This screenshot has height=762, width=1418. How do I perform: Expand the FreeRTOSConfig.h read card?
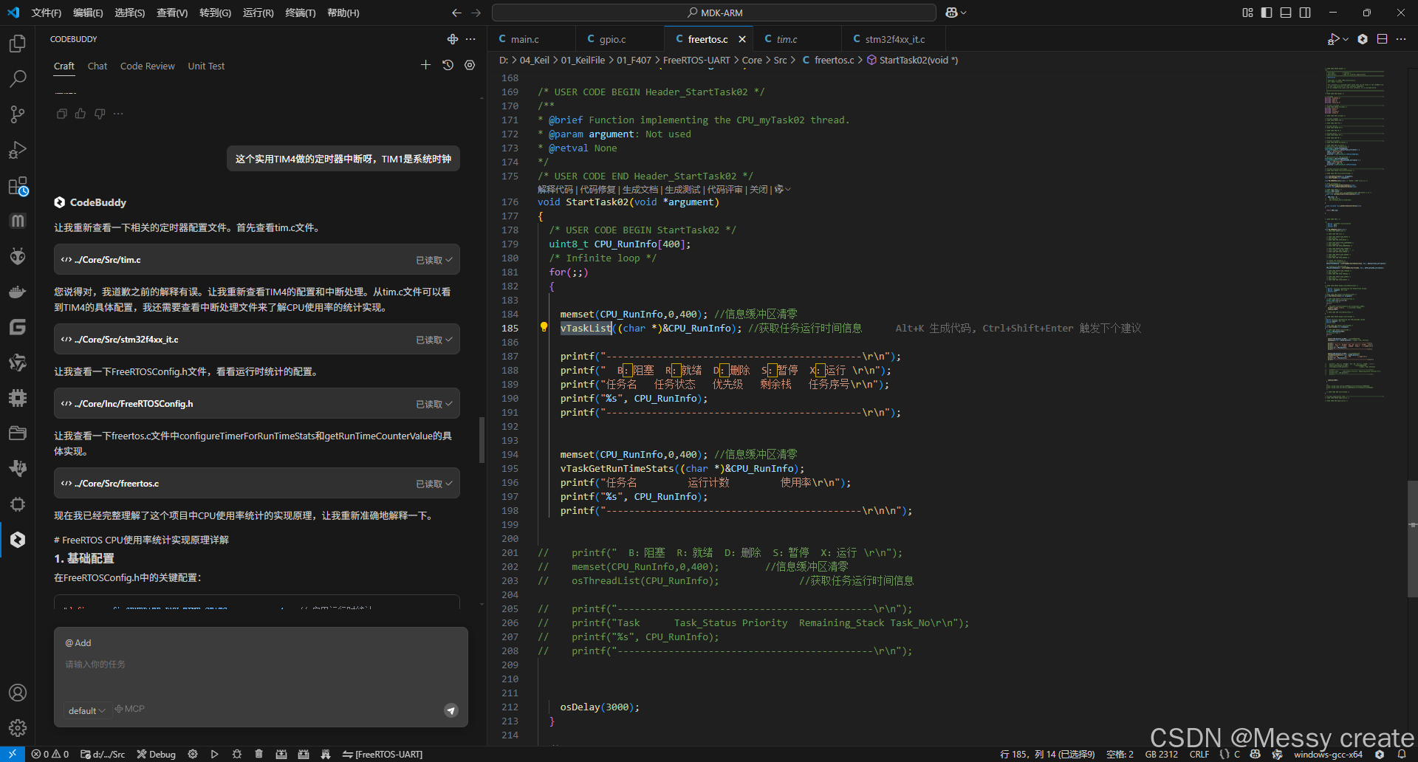[x=257, y=403]
